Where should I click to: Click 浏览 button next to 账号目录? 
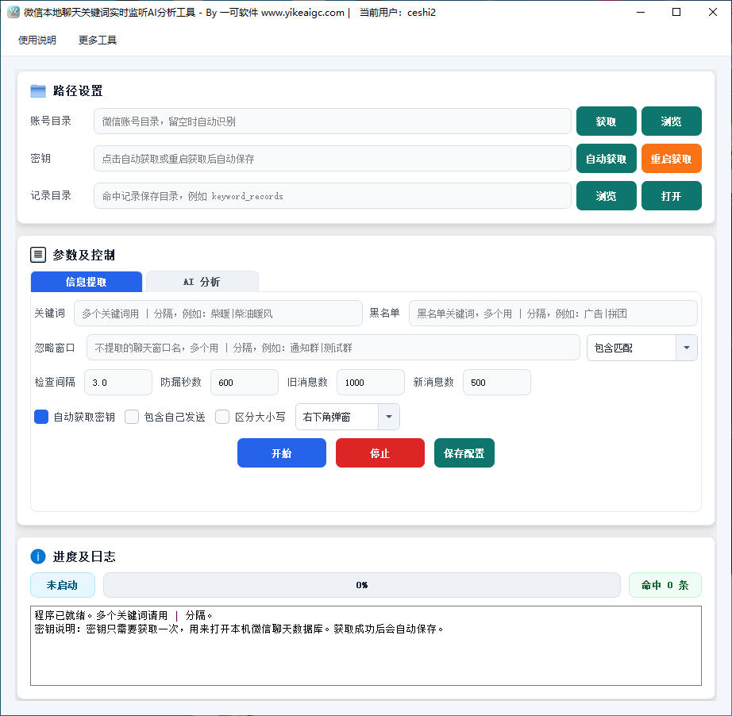[x=672, y=121]
